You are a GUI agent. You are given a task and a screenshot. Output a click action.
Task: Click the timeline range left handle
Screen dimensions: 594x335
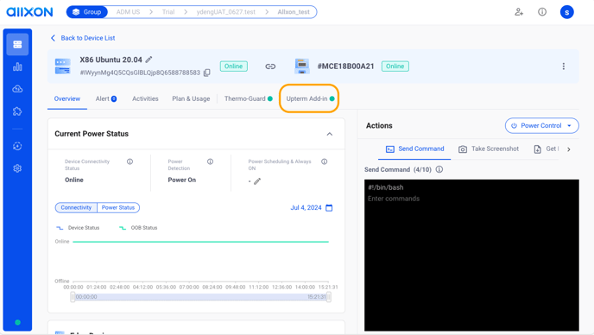[x=73, y=297]
